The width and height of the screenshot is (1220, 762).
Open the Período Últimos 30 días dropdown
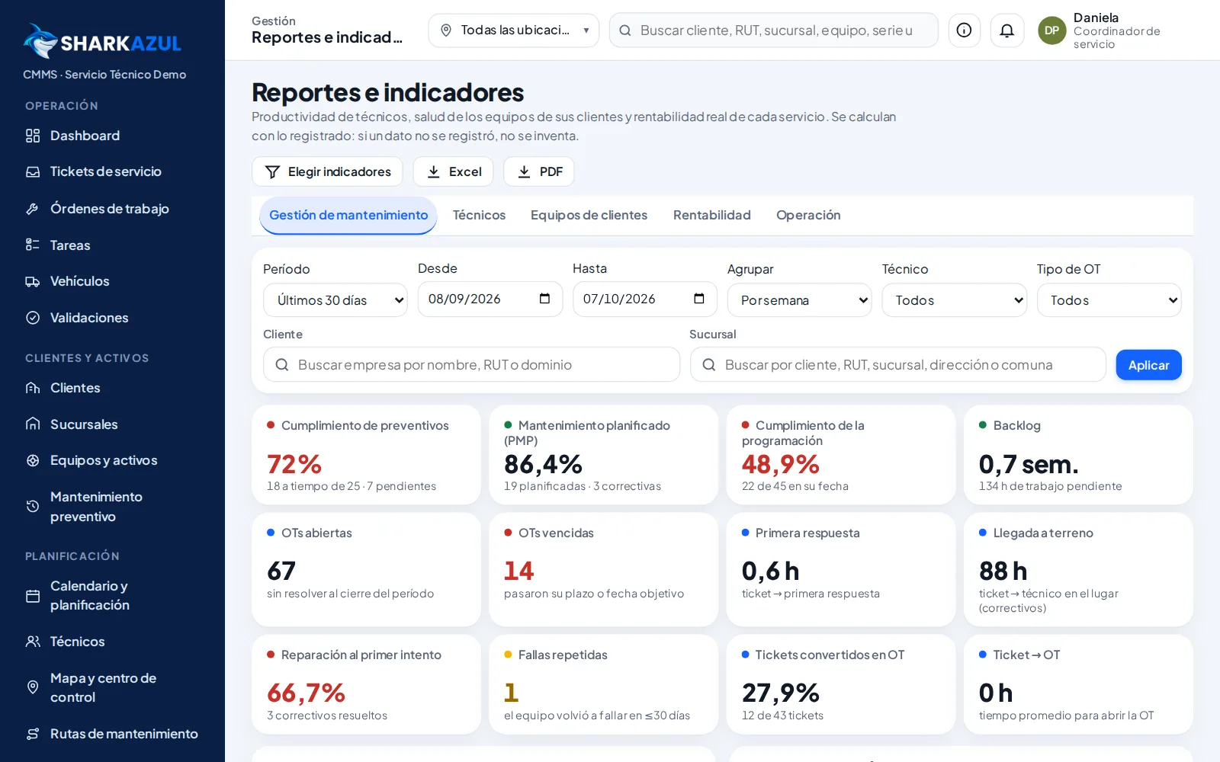click(335, 300)
